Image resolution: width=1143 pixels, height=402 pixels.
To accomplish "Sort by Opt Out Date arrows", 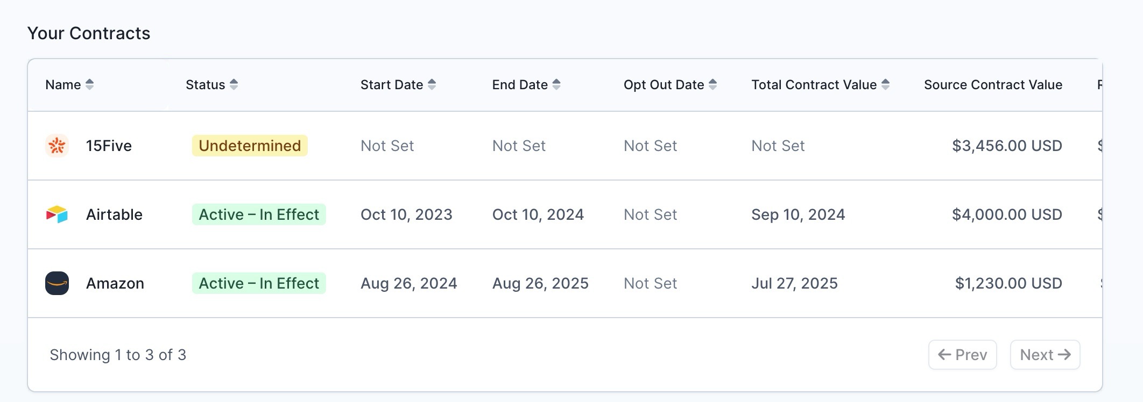I will [x=712, y=84].
